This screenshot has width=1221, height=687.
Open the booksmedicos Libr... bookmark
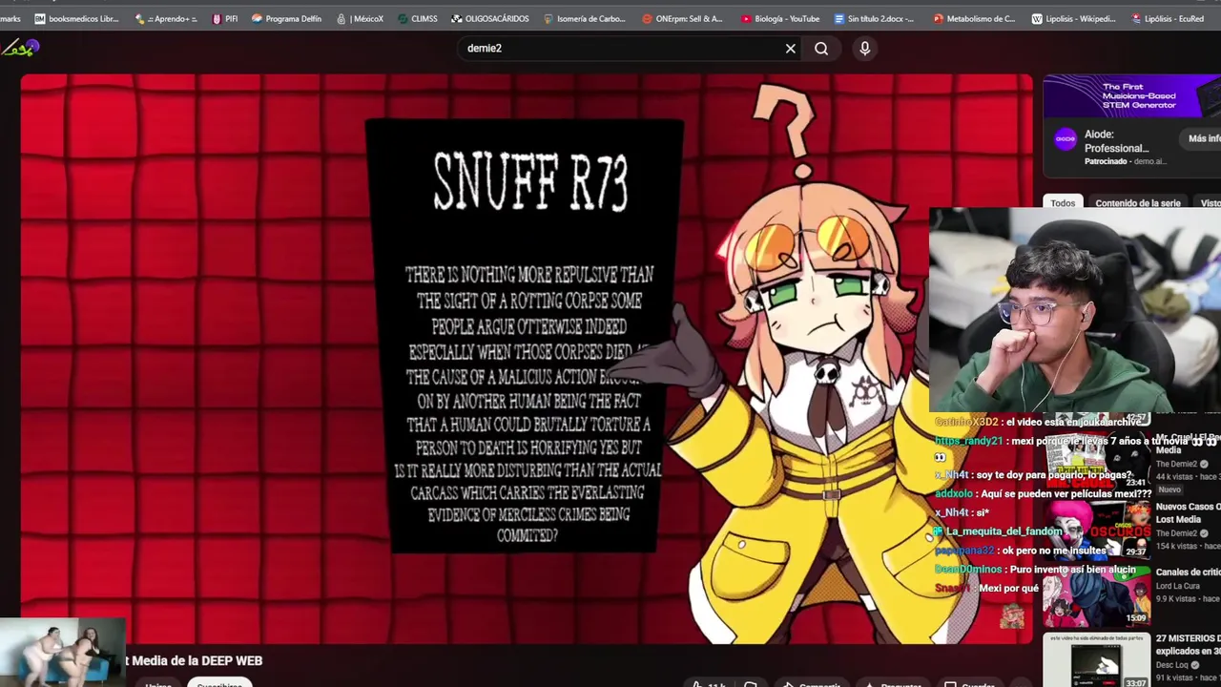(76, 18)
